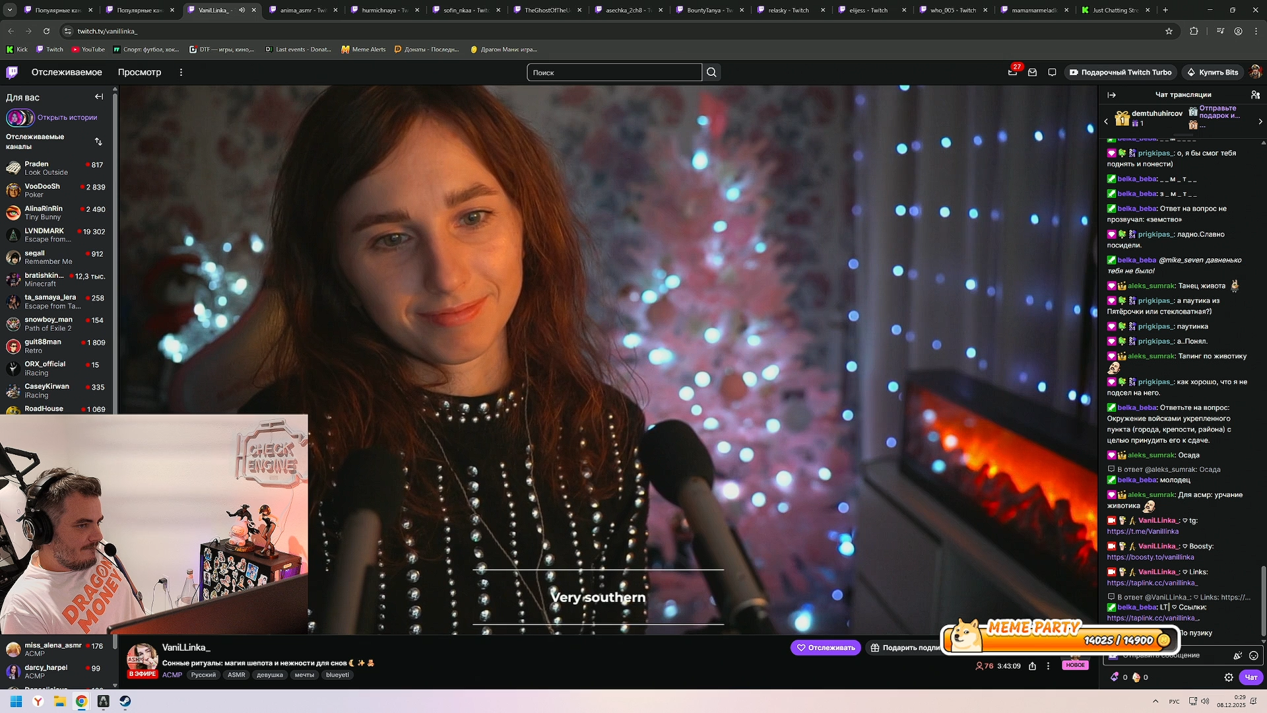Viewport: 1267px width, 713px height.
Task: Open the chat community users list icon
Action: coord(1255,95)
